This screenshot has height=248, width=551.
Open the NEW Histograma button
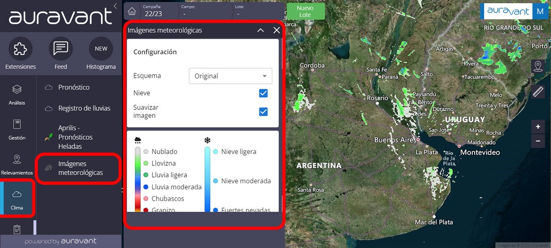coord(101,49)
